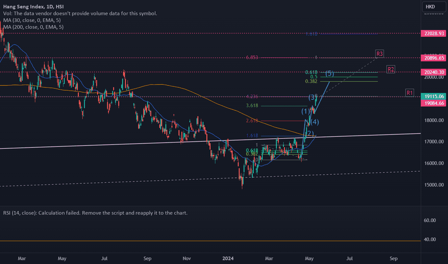Click the 40.00 RSI scale value
The image size is (448, 264).
tap(430, 240)
